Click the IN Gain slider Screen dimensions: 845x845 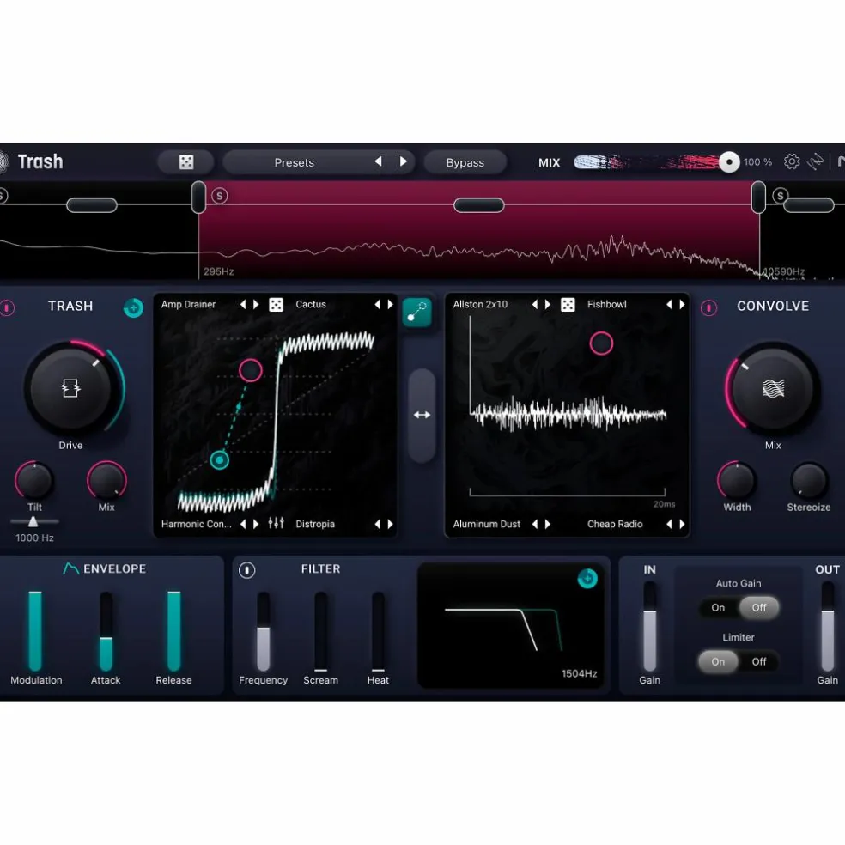coord(650,626)
